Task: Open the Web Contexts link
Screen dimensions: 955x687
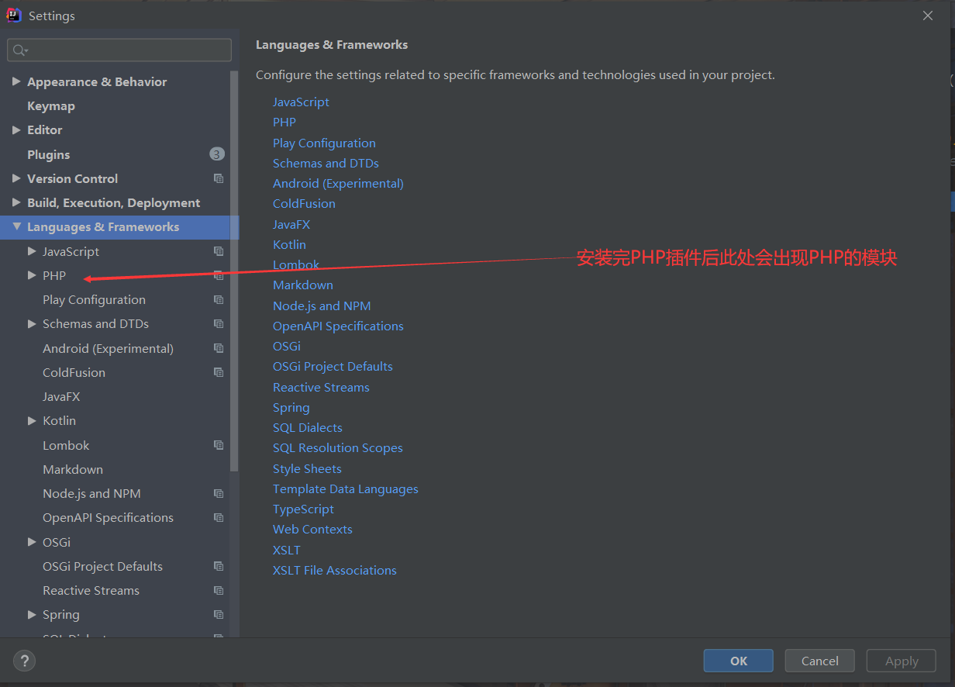Action: tap(312, 529)
